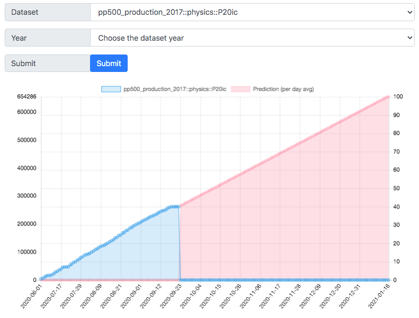Image resolution: width=419 pixels, height=318 pixels.
Task: Click the 2020-10-04 x-axis date label
Action: (x=191, y=296)
